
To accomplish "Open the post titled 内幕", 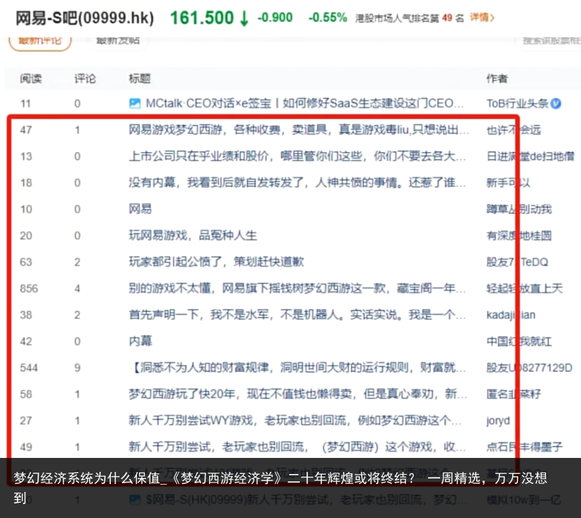I will click(x=140, y=341).
